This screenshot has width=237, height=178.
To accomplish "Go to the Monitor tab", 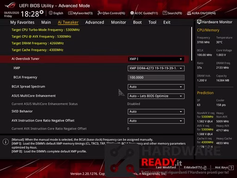I will point(118,22).
